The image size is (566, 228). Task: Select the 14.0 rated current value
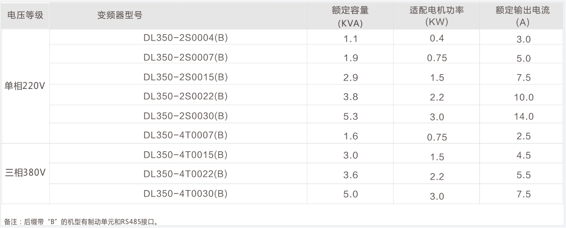click(523, 116)
